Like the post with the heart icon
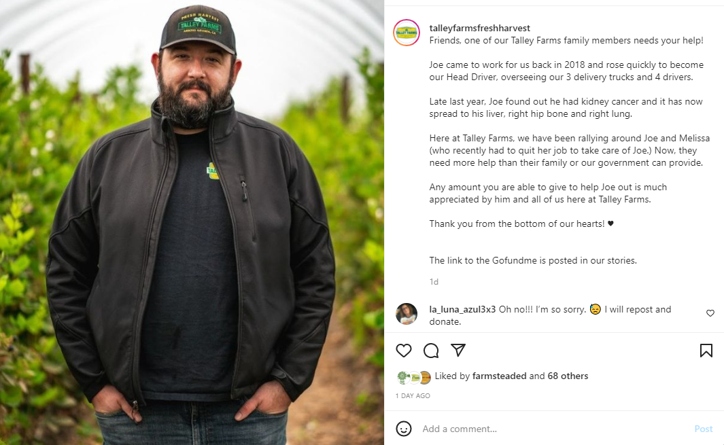The image size is (724, 445). (x=404, y=351)
